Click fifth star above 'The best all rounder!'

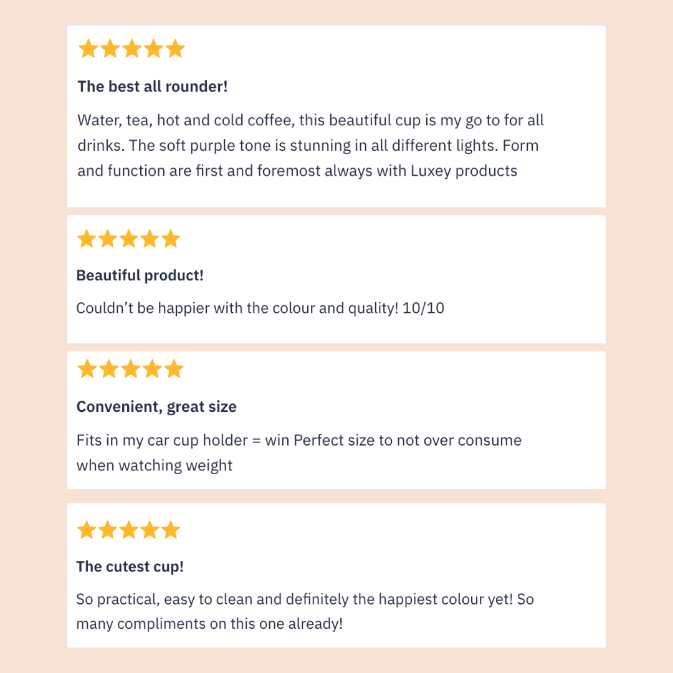point(176,49)
